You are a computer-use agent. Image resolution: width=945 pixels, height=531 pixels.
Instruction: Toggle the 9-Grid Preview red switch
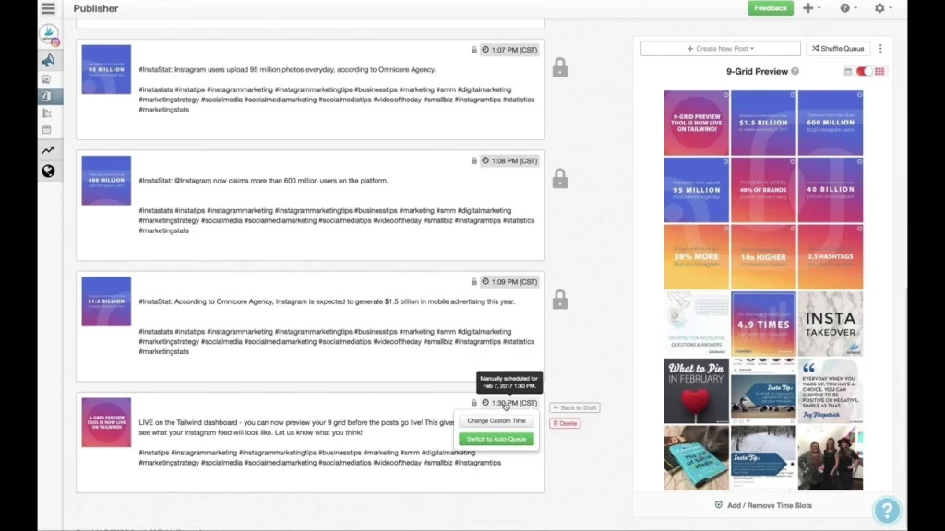coord(864,72)
